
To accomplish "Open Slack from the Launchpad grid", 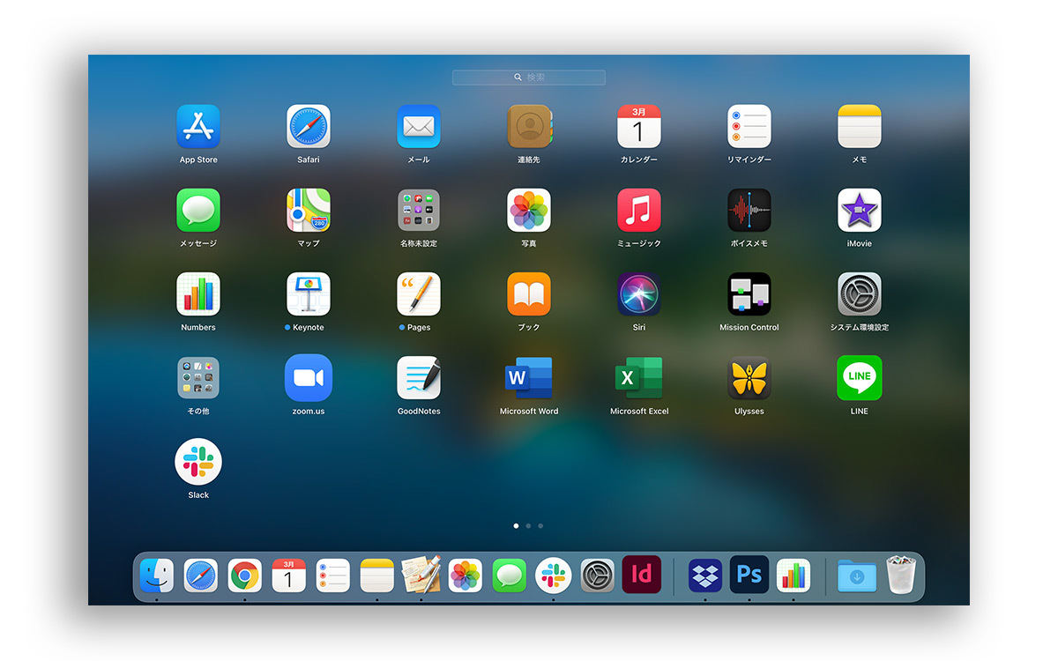I will click(x=198, y=462).
